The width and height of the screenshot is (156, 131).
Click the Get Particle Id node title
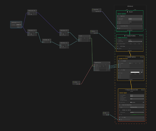(x=14, y=23)
